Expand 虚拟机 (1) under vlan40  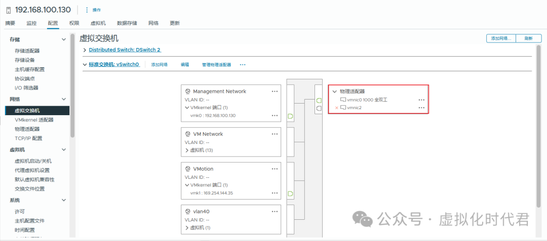coord(186,228)
